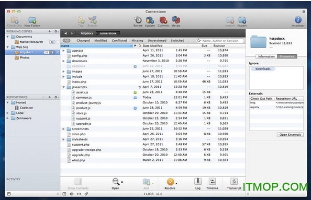Filter by Modified files
Image resolution: width=311 pixels, height=200 pixels.
pos(101,40)
